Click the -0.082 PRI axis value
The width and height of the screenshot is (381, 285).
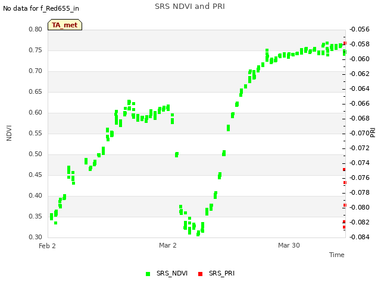click(360, 222)
